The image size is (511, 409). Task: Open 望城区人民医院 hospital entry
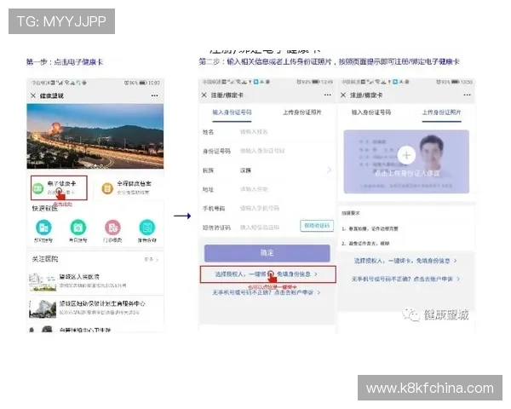click(x=95, y=281)
